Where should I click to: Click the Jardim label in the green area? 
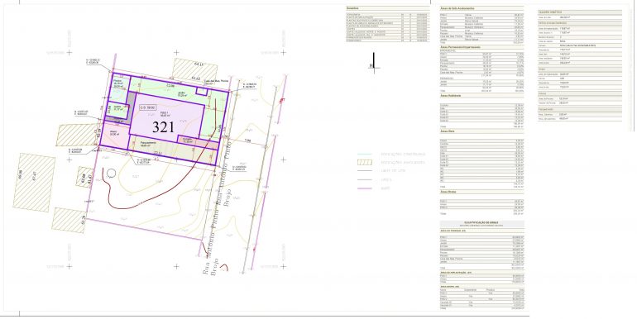coord(181,93)
